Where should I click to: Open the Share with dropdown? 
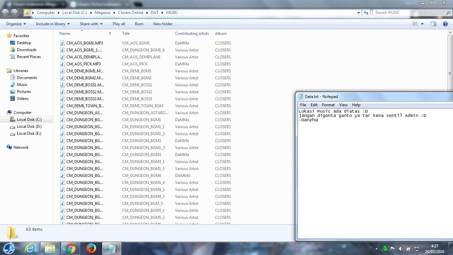[91, 24]
